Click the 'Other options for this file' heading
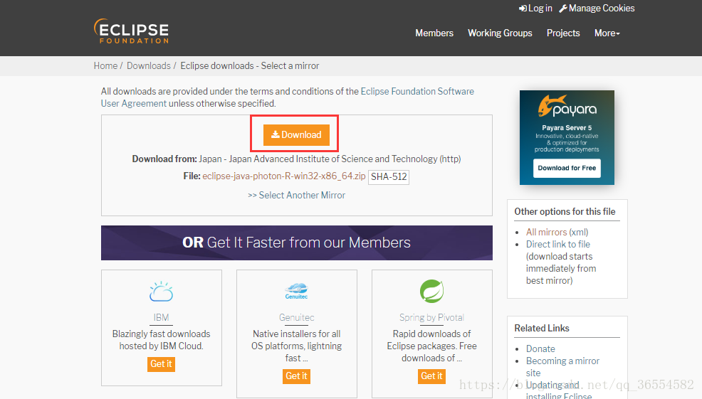The width and height of the screenshot is (702, 399). click(565, 211)
